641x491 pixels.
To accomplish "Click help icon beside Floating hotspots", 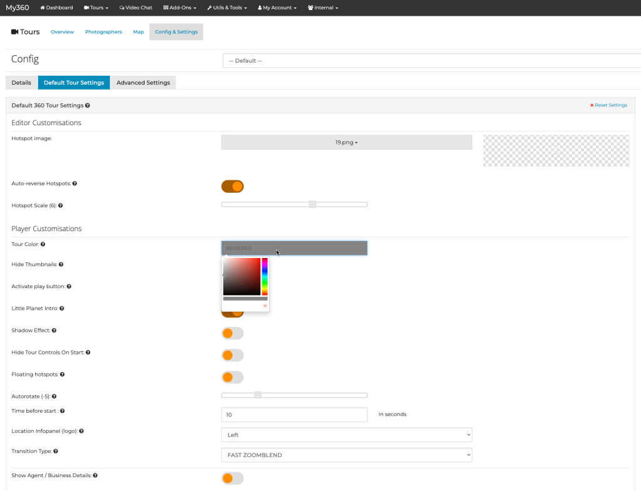I will (62, 375).
